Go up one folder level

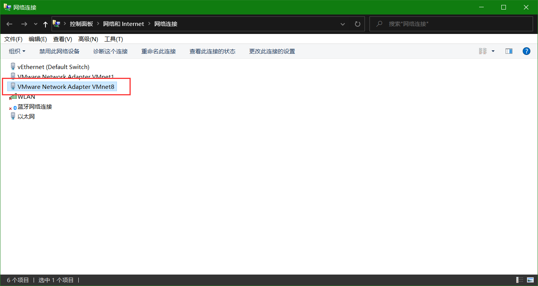point(45,24)
